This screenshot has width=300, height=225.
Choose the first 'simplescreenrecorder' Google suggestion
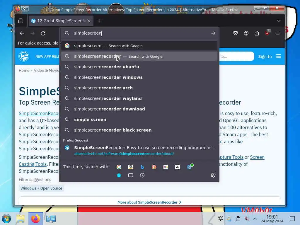pos(139,56)
